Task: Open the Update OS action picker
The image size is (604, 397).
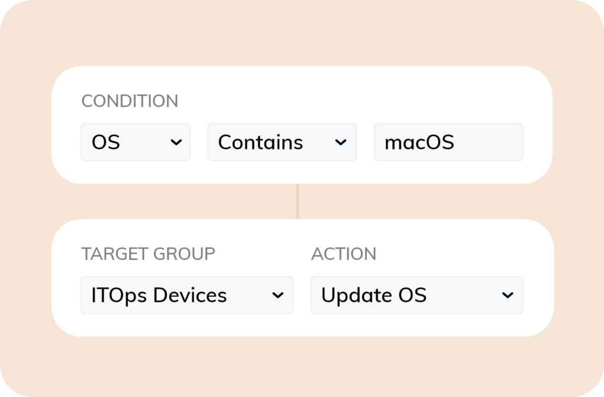Action: pos(416,295)
